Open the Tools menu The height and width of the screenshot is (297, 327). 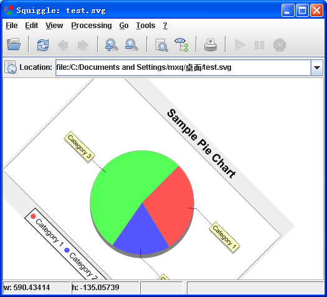coord(146,26)
